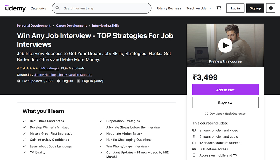Open the language selector globe
The height and width of the screenshot is (160, 280).
[271, 8]
